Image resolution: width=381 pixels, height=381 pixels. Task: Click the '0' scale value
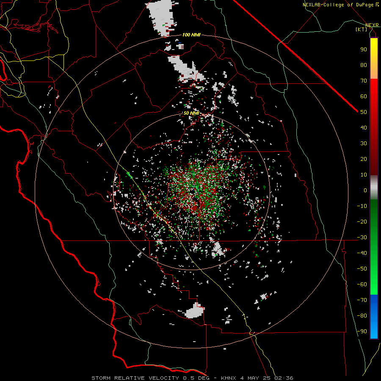[x=365, y=190]
